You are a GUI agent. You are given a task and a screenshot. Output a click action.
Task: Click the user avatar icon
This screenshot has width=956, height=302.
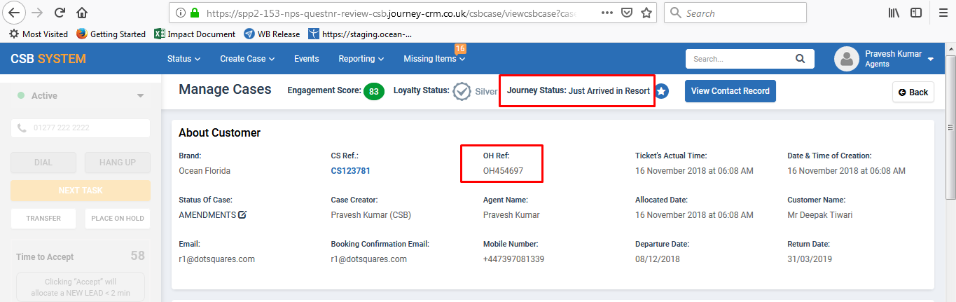(846, 59)
